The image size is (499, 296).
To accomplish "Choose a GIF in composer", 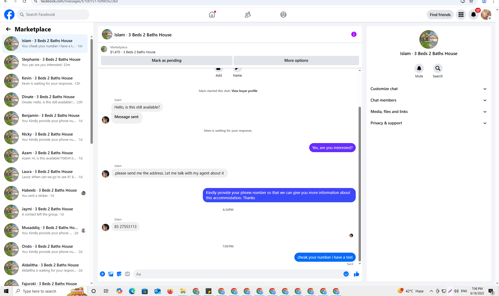I will pos(127,274).
